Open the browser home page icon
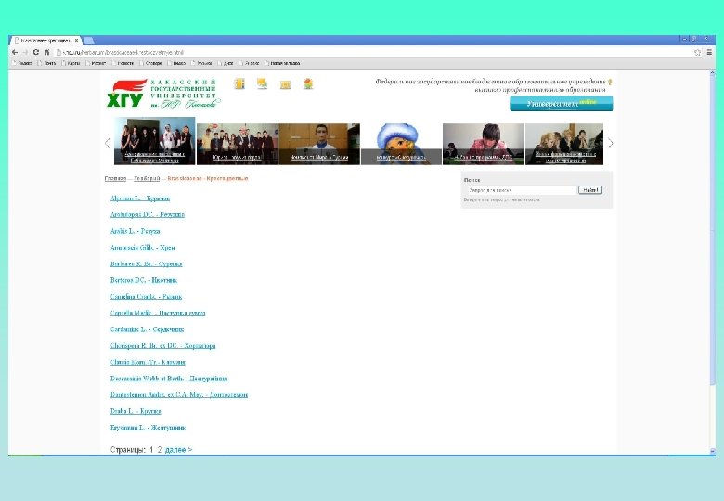724x501 pixels. pyautogui.click(x=46, y=52)
